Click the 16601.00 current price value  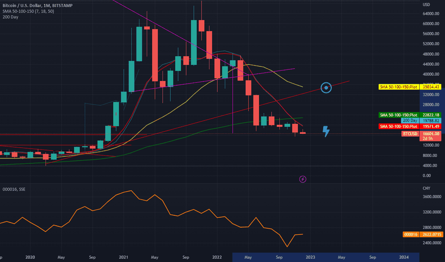click(431, 134)
